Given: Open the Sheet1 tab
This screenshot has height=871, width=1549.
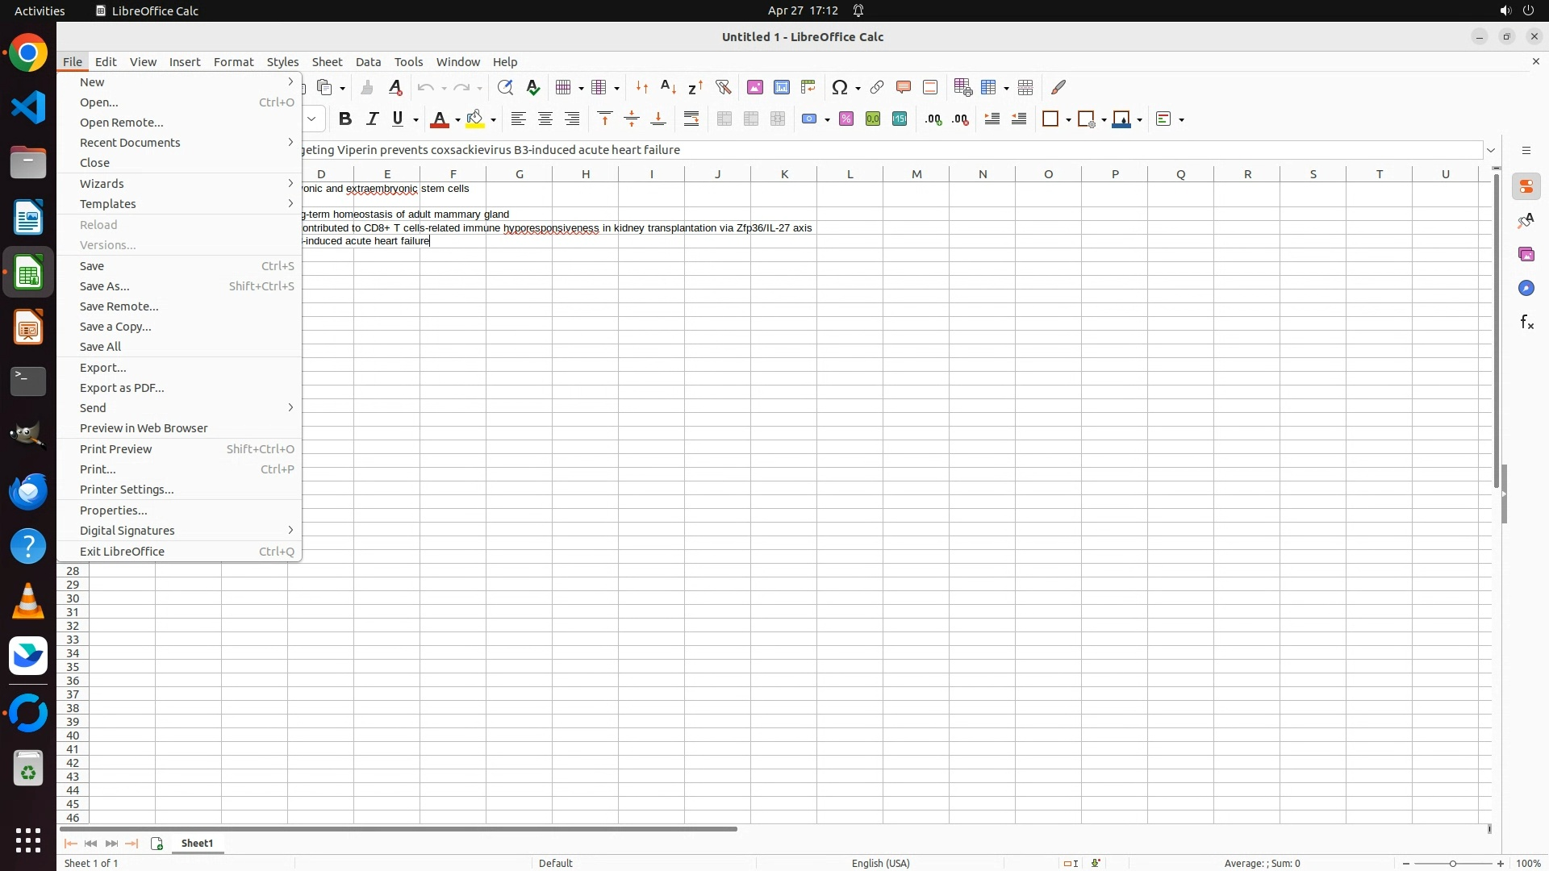Looking at the screenshot, I should point(198,844).
